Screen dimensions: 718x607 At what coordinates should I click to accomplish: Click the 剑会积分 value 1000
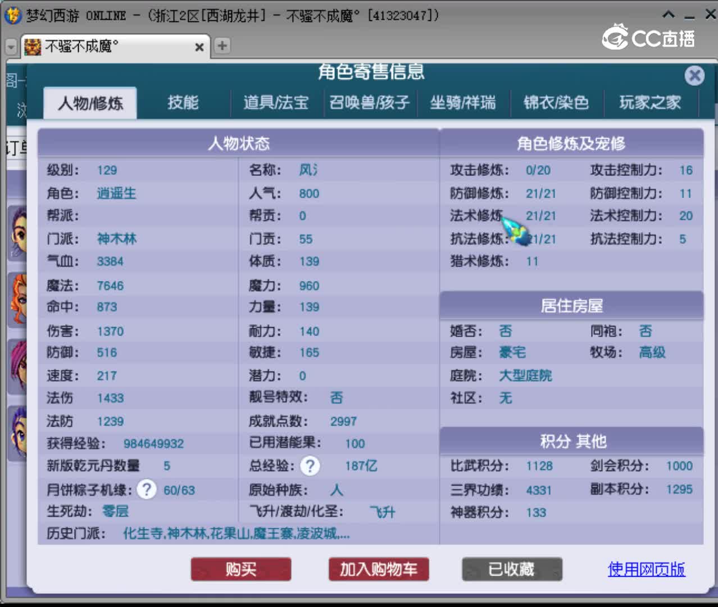pyautogui.click(x=679, y=466)
